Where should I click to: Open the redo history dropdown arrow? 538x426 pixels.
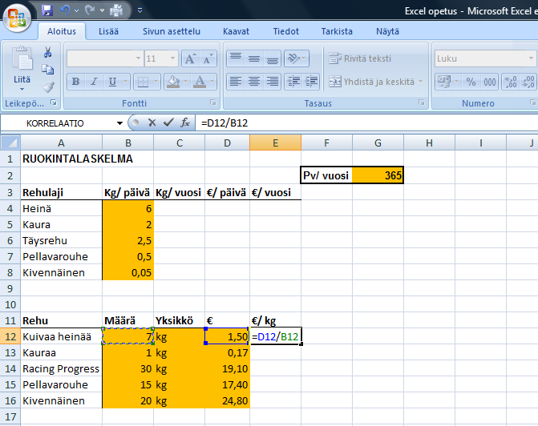(102, 11)
